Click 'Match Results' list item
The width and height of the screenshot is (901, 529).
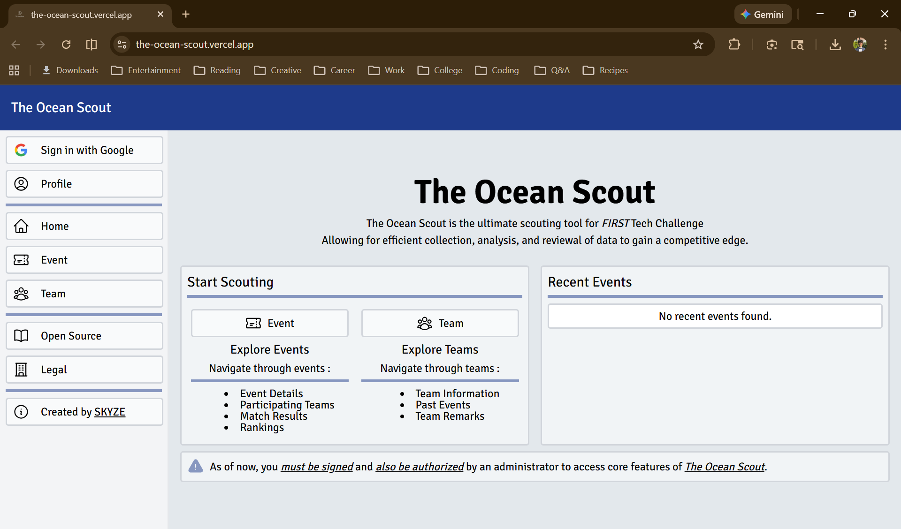(274, 416)
